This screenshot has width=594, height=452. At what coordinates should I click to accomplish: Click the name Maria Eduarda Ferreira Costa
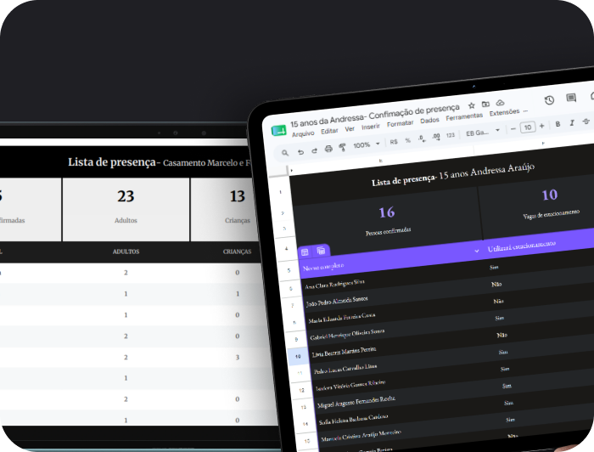tap(342, 318)
